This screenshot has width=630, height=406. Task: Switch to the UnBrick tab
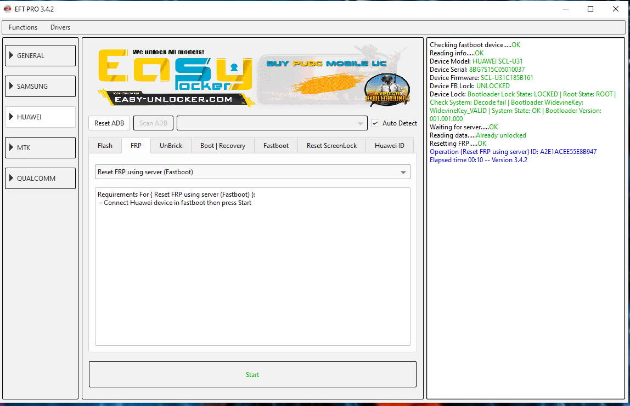pos(171,146)
